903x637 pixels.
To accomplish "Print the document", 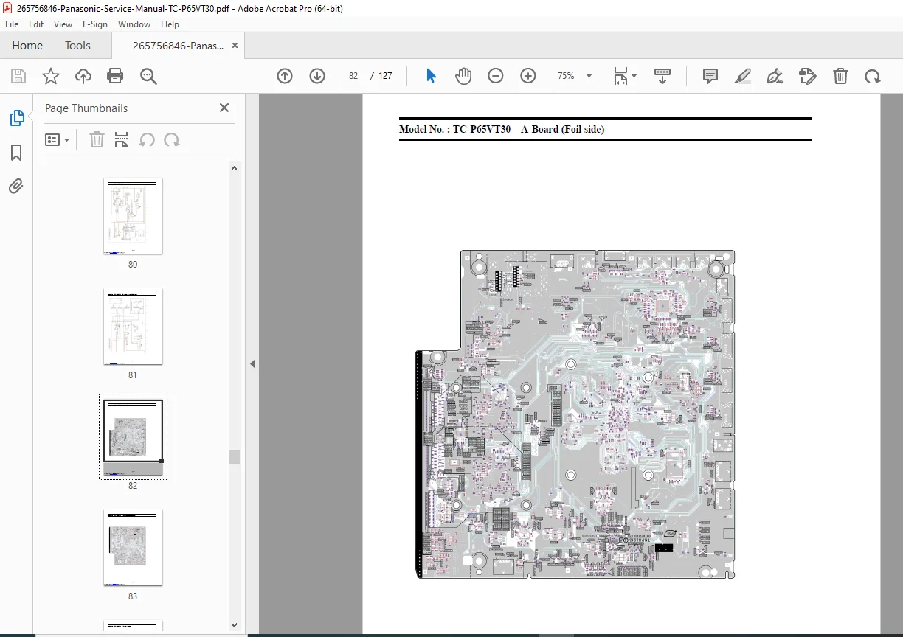I will (115, 76).
